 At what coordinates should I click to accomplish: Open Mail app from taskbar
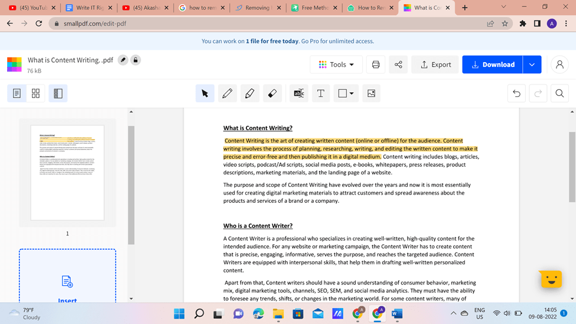pyautogui.click(x=318, y=314)
